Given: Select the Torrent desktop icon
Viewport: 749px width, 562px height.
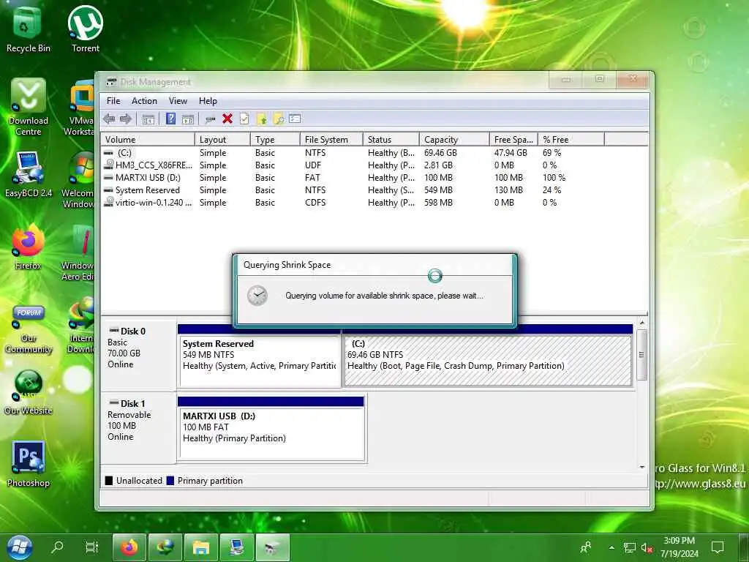Looking at the screenshot, I should coord(86,29).
